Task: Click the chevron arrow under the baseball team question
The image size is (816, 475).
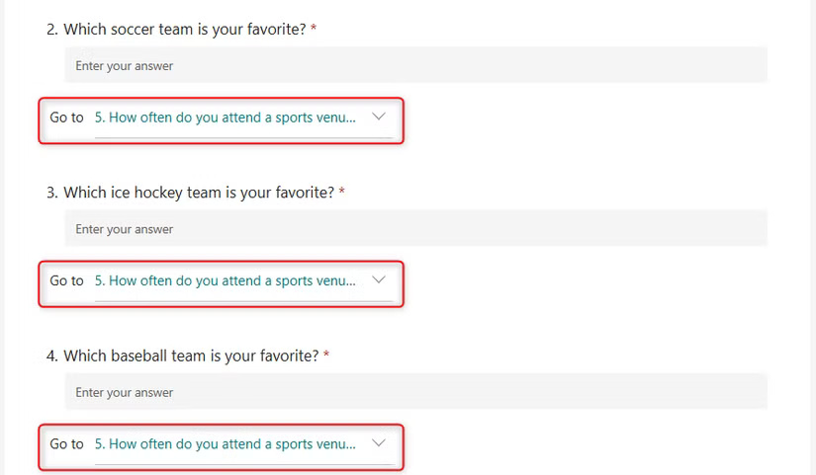Action: [x=378, y=444]
